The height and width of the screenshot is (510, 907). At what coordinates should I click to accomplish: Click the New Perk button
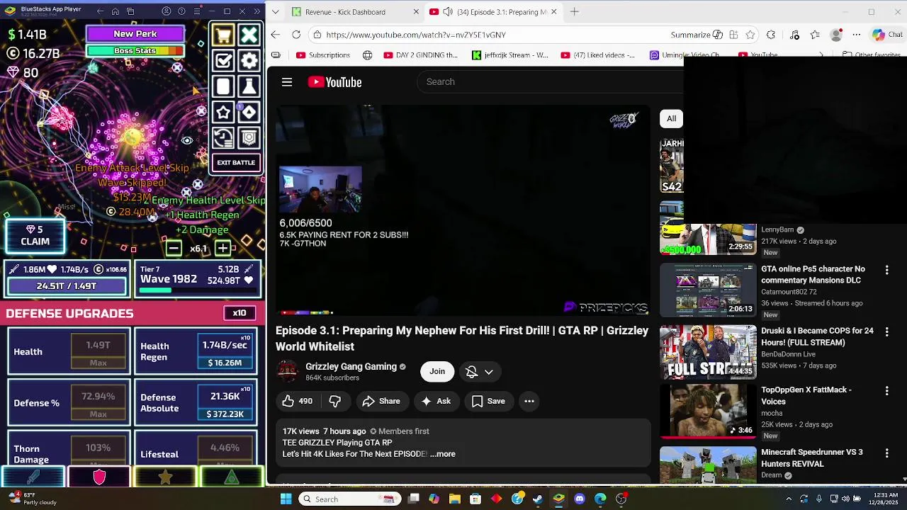[x=135, y=34]
